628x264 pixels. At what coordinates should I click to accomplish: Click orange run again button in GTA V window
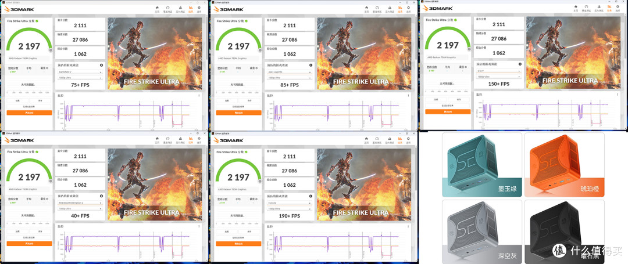[448, 111]
